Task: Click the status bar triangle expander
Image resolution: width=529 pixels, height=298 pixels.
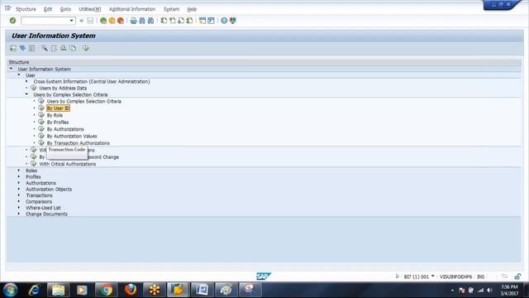Action: pos(397,276)
